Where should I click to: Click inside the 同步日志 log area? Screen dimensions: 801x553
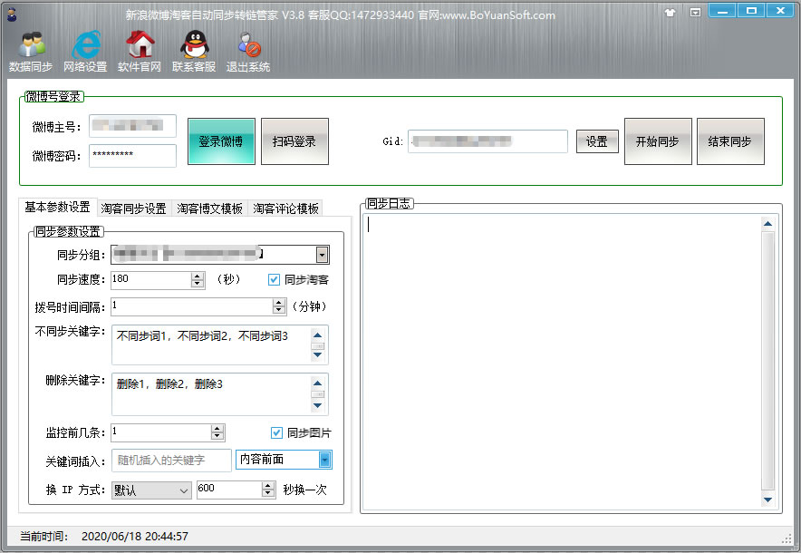pyautogui.click(x=562, y=362)
